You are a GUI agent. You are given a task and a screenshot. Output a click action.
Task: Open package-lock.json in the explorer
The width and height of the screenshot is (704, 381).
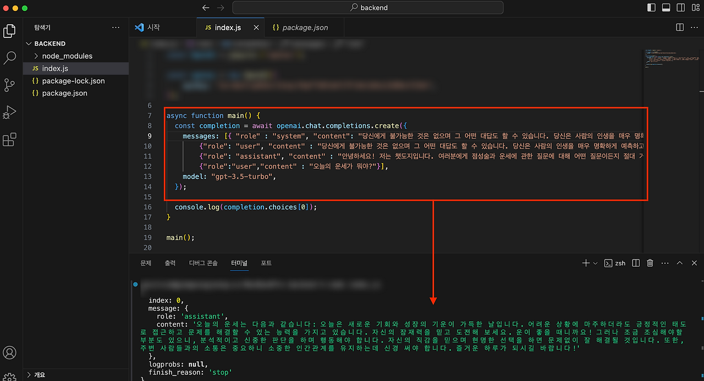point(76,81)
